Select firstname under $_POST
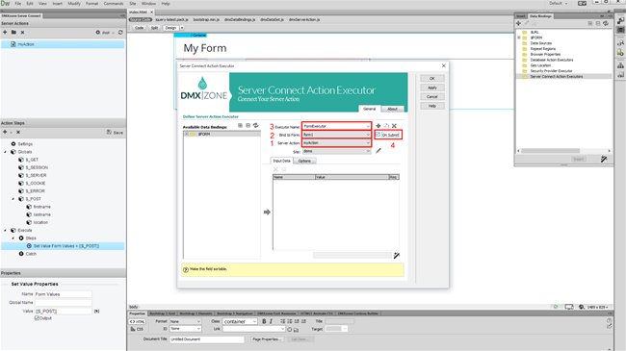Screen dimensions: 626x351 click(42, 207)
